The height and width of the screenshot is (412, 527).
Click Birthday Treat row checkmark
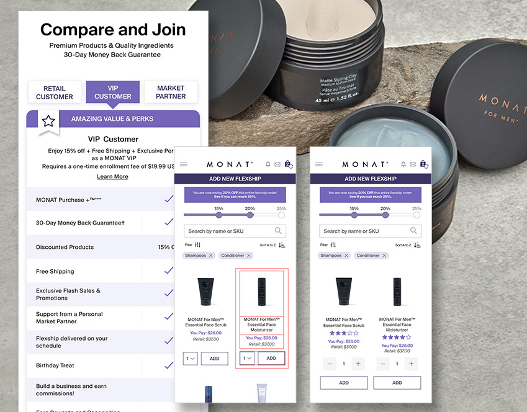tap(169, 365)
